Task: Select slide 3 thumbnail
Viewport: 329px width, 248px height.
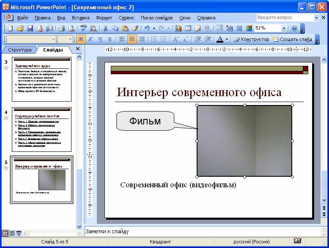Action: click(41, 79)
